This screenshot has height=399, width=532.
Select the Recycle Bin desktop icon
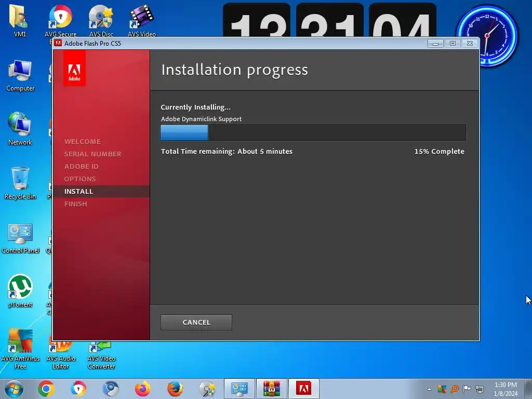(20, 183)
